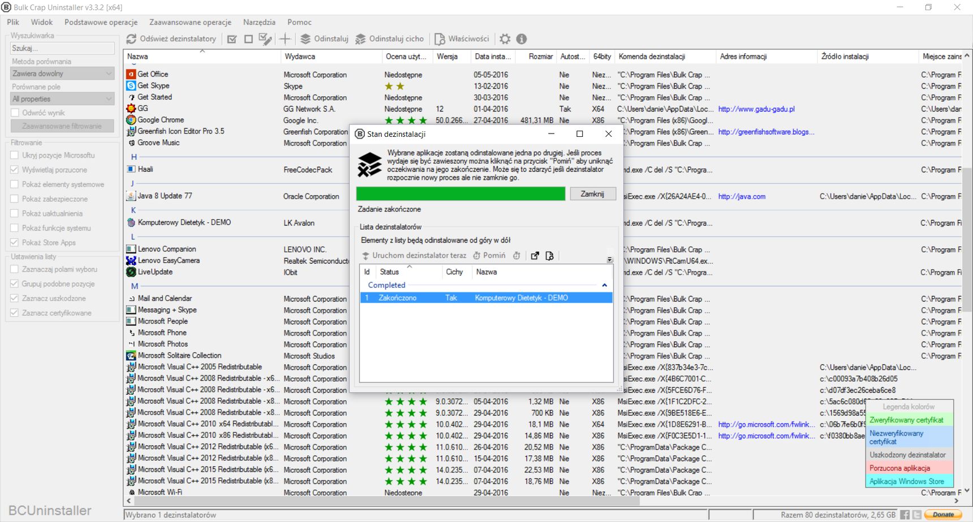Open the Podstawowe operacje menu
The width and height of the screenshot is (973, 522).
pos(101,22)
